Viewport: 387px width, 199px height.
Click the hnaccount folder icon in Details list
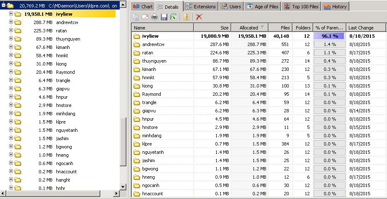pos(136,194)
